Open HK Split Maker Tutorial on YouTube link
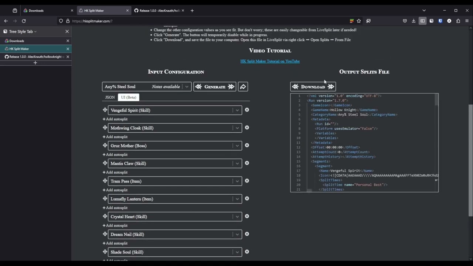The image size is (473, 266). (270, 61)
